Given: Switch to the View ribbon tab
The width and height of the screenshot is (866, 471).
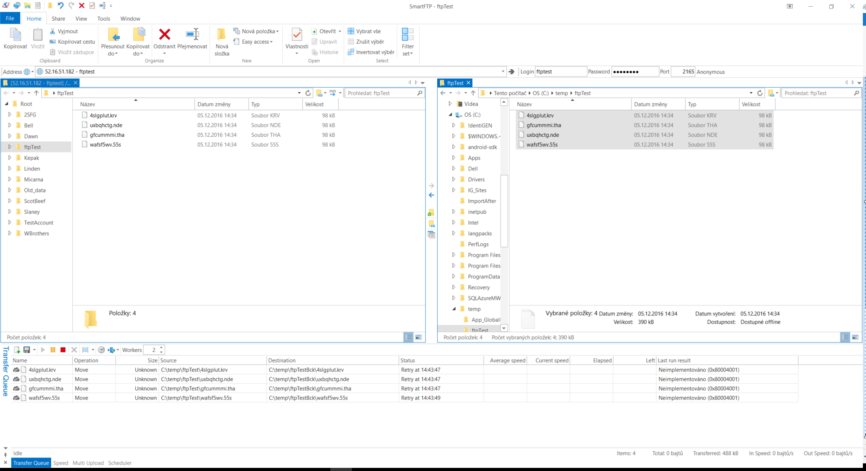Looking at the screenshot, I should tap(81, 19).
